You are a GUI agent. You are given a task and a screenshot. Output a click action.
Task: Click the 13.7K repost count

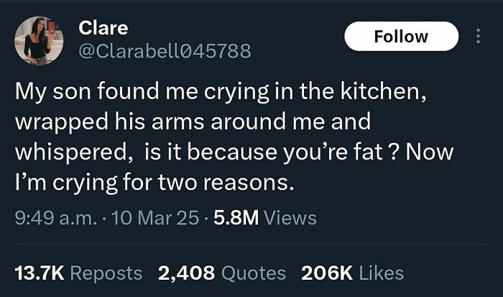pyautogui.click(x=40, y=273)
